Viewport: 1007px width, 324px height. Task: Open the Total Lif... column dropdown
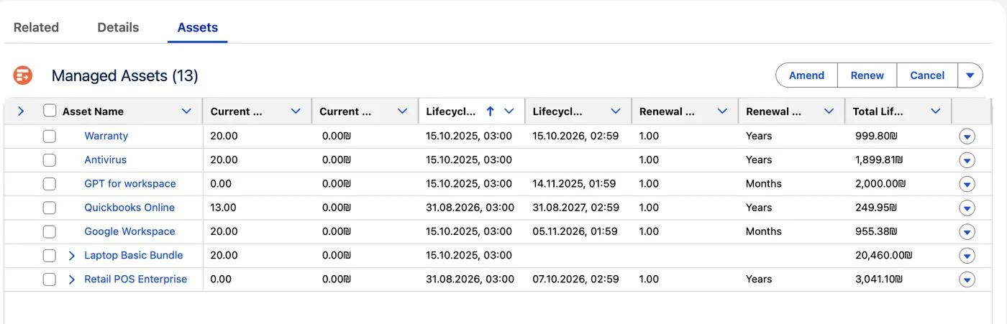tap(936, 111)
